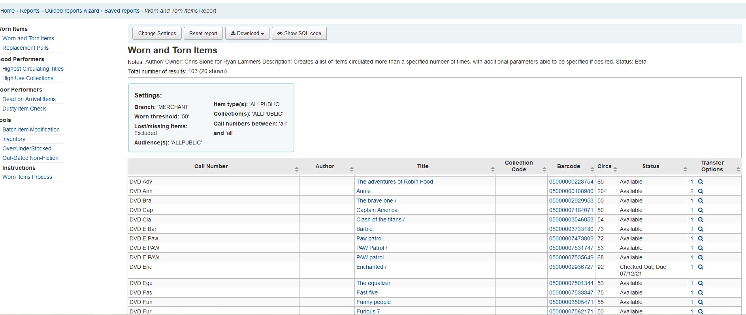Open Guided reports wizard breadcrumb
746x315 pixels.
72,11
